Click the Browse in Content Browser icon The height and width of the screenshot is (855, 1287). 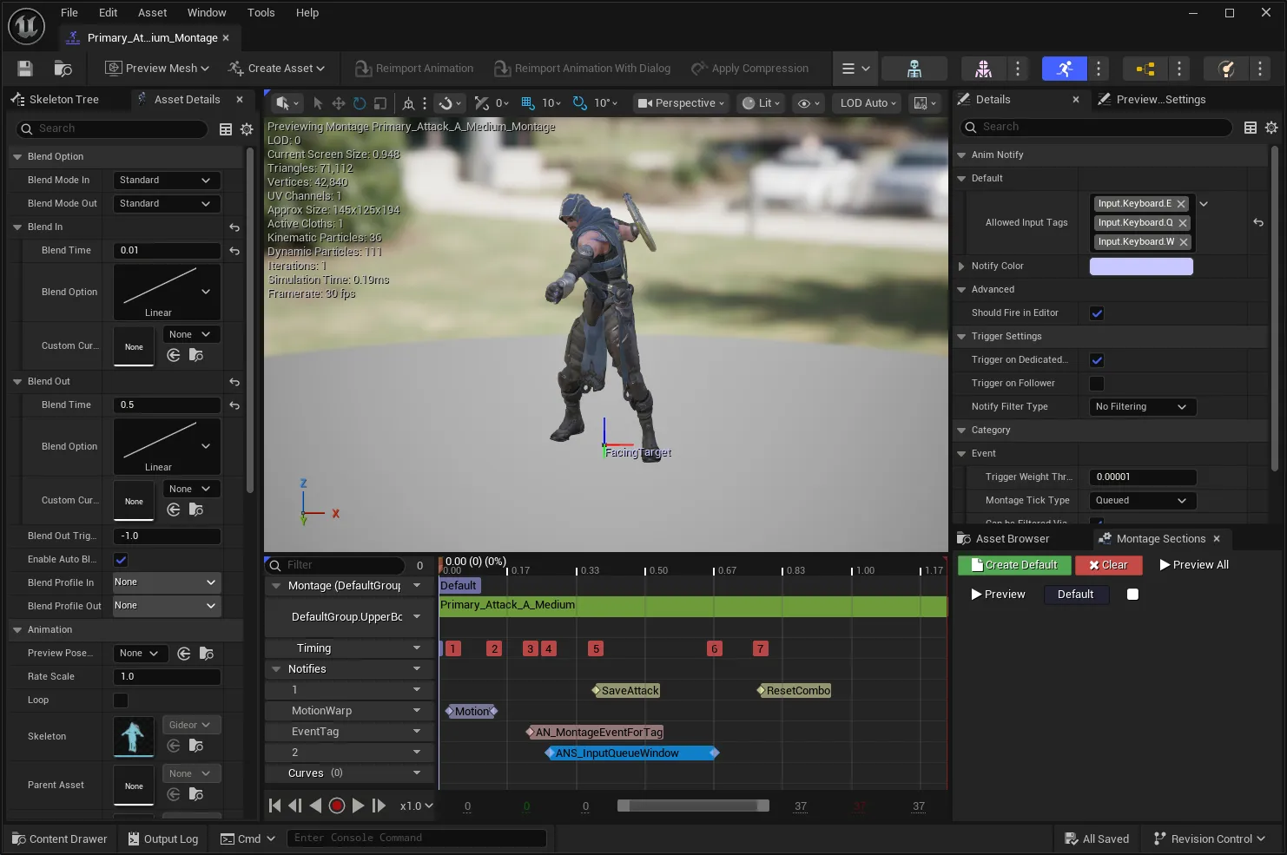[63, 69]
